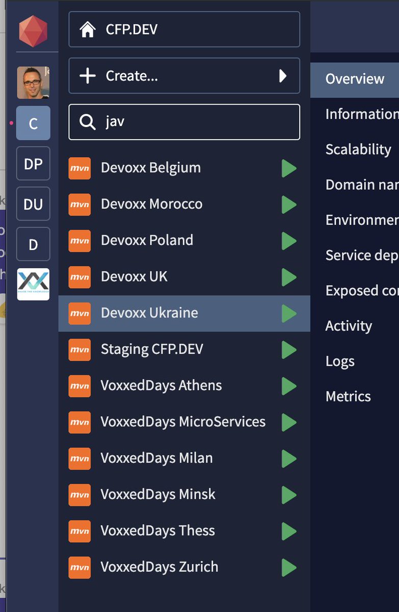The image size is (399, 612).
Task: Click mvn icon for Devoxx UK
Action: [x=79, y=277]
